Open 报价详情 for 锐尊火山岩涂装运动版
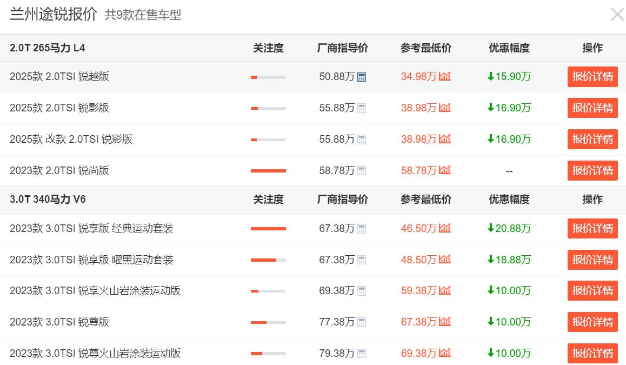 592,354
